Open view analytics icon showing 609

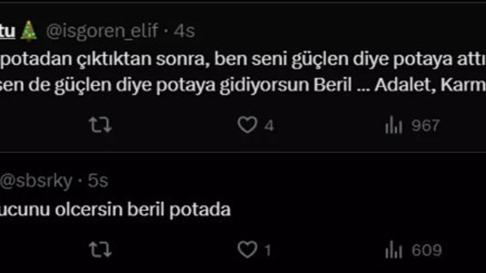pos(394,251)
